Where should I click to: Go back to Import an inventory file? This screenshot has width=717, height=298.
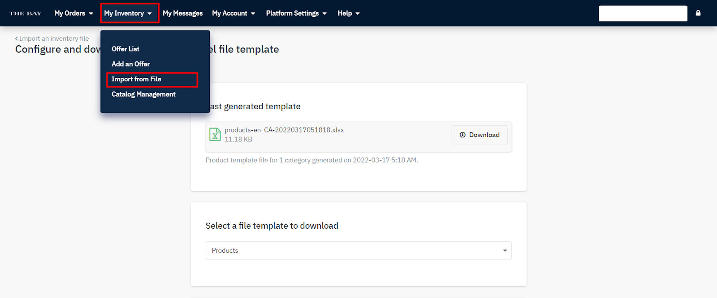(54, 38)
